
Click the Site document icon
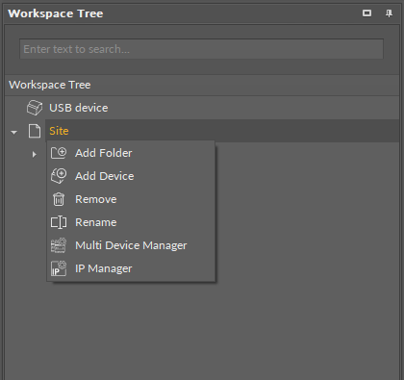coord(35,131)
